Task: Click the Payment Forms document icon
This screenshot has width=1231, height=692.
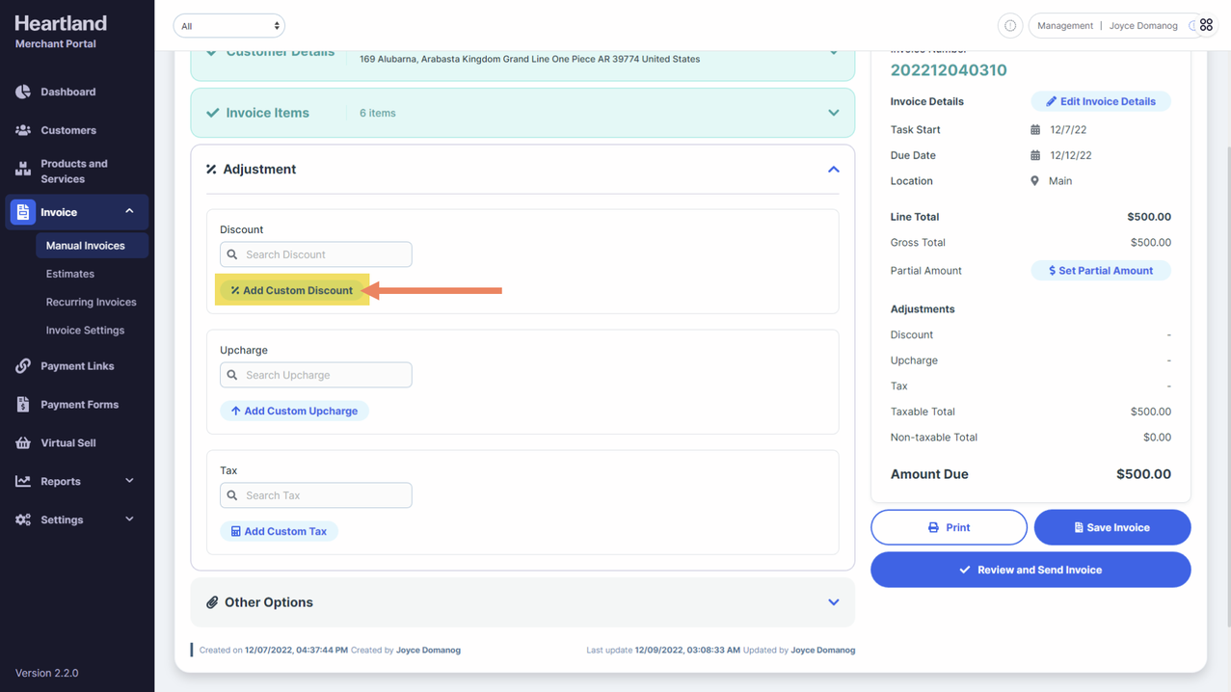Action: coord(23,405)
